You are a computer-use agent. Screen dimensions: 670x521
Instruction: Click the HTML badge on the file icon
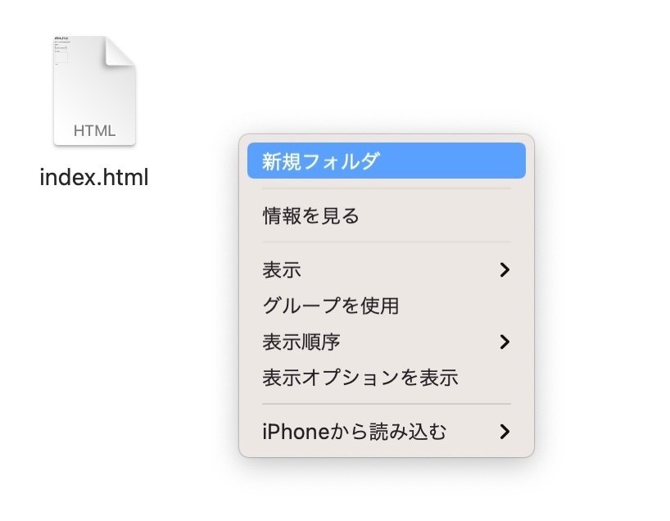click(x=94, y=131)
